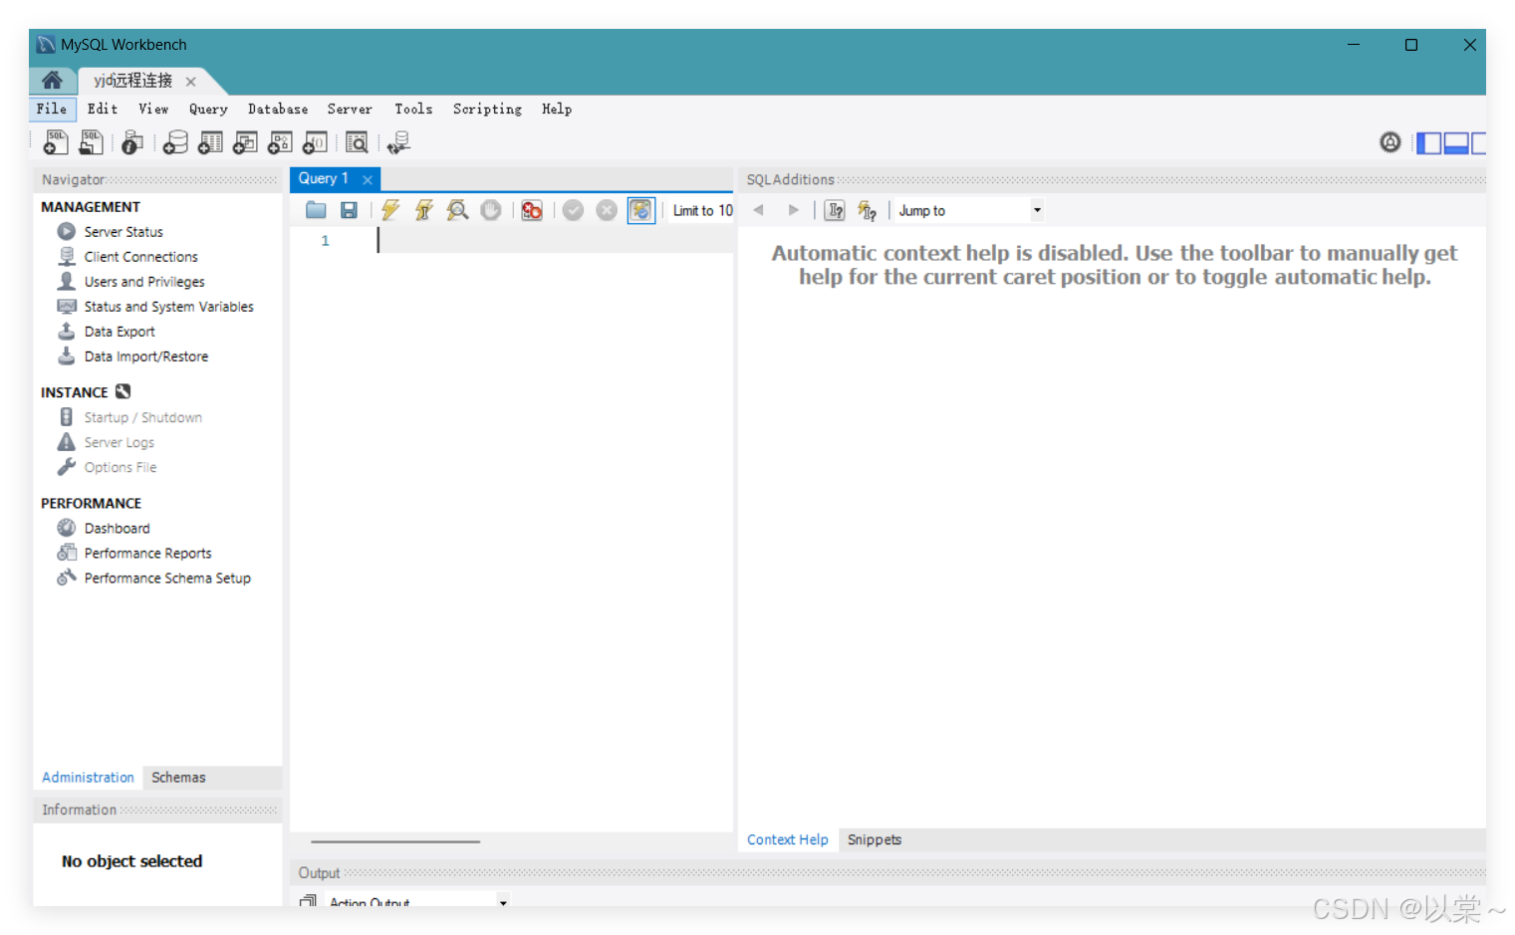Open the Edit menu
Screen dimensions: 1515x935
pos(103,110)
